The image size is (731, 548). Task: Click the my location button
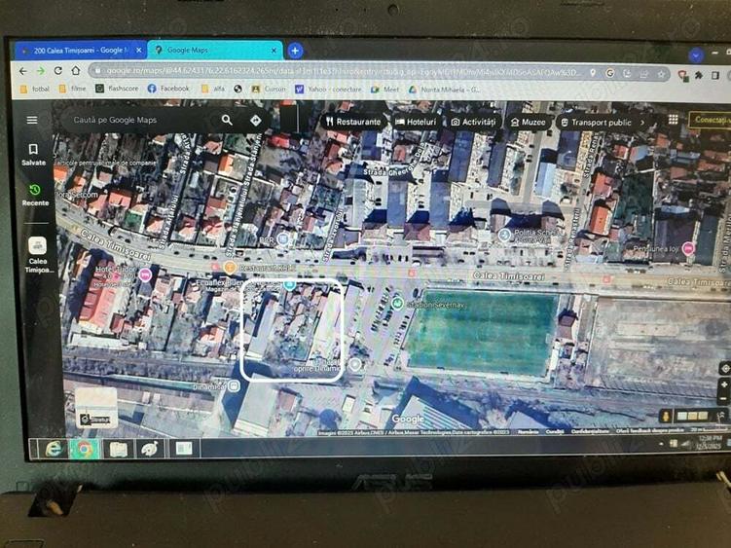point(723,368)
